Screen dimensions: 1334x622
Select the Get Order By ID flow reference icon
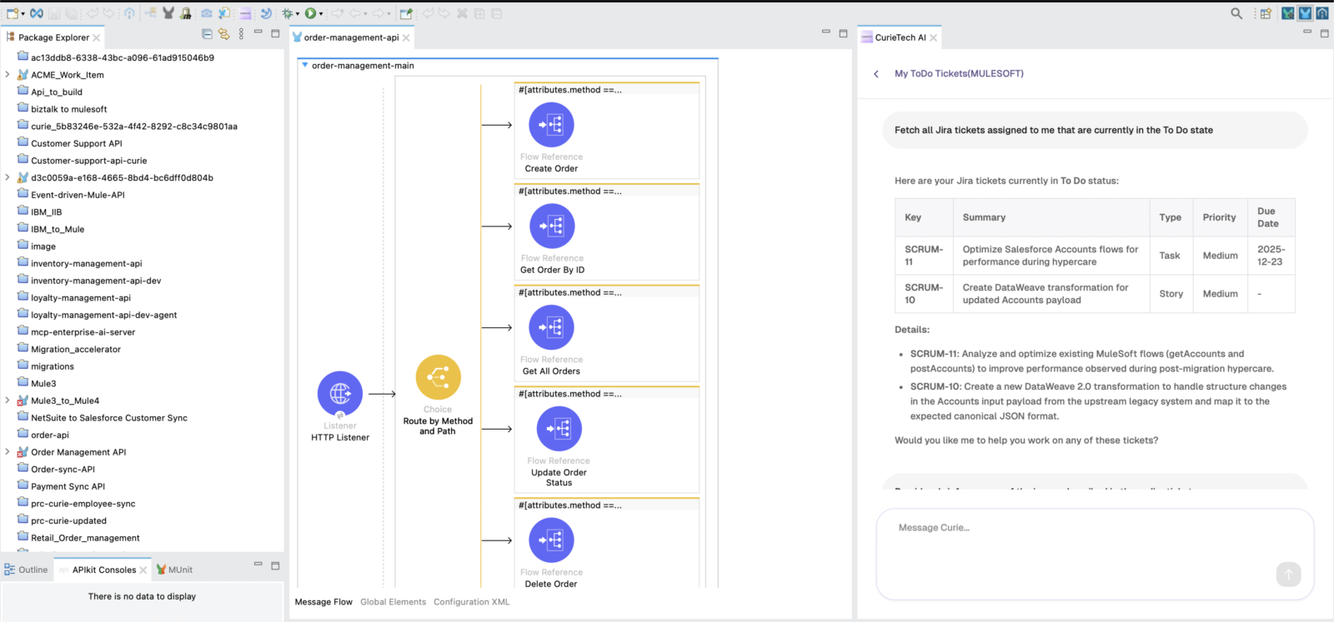click(x=551, y=226)
